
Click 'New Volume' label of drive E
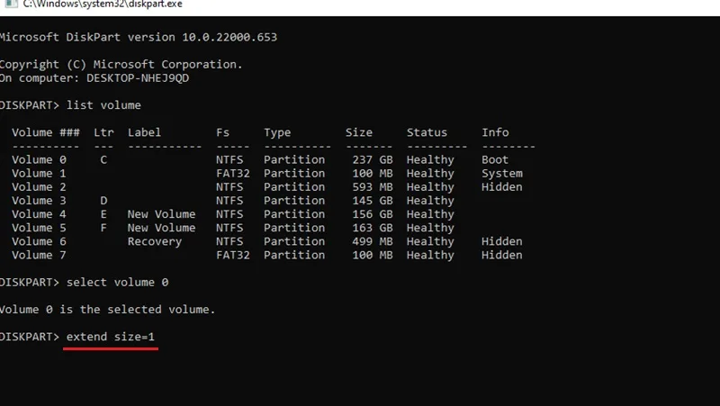pos(162,214)
